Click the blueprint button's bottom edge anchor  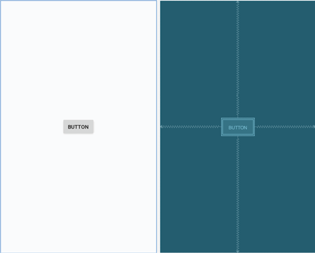238,136
